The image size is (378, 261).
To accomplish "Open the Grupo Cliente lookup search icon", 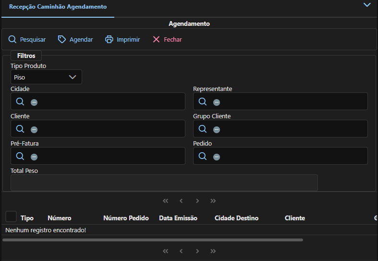I will pyautogui.click(x=203, y=129).
